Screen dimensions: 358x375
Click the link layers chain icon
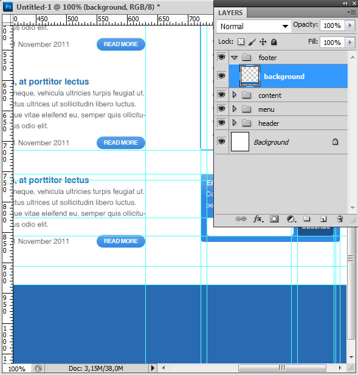[241, 219]
